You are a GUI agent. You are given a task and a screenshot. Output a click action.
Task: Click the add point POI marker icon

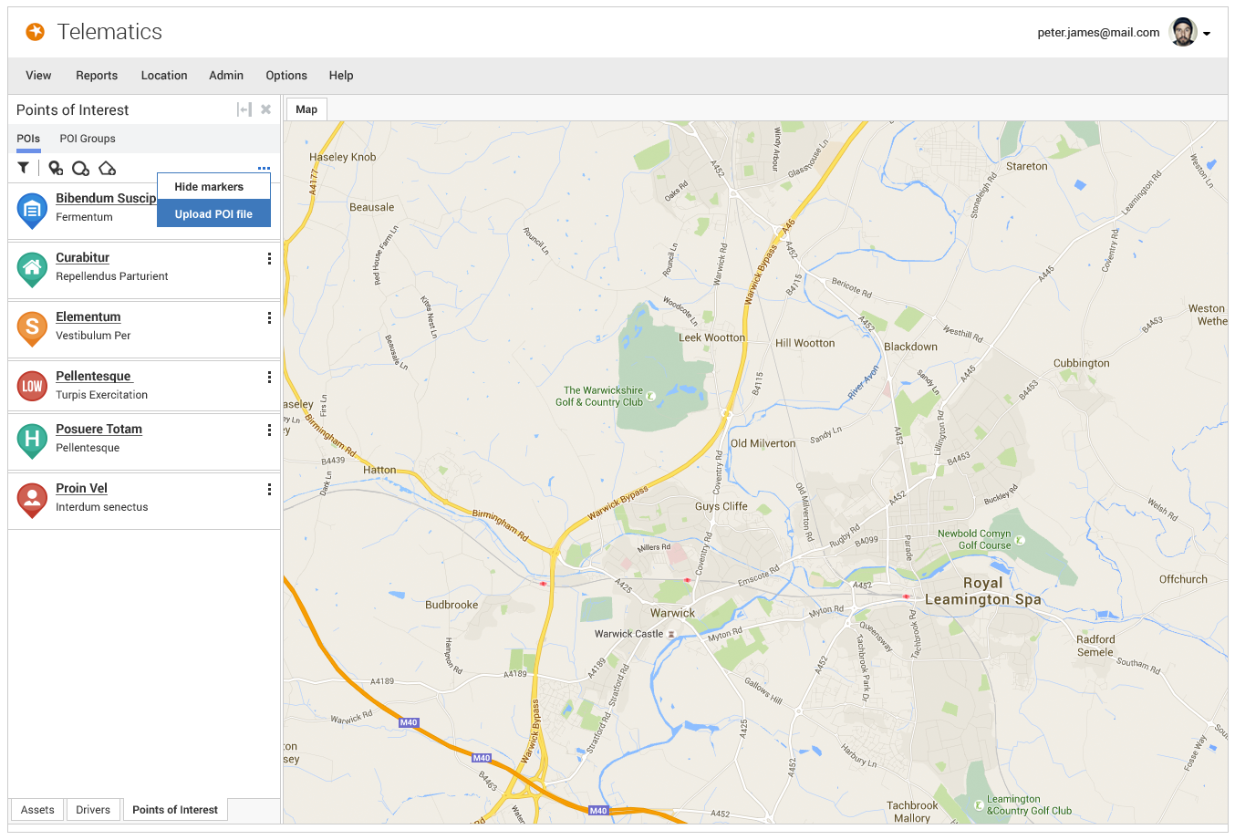pyautogui.click(x=56, y=168)
